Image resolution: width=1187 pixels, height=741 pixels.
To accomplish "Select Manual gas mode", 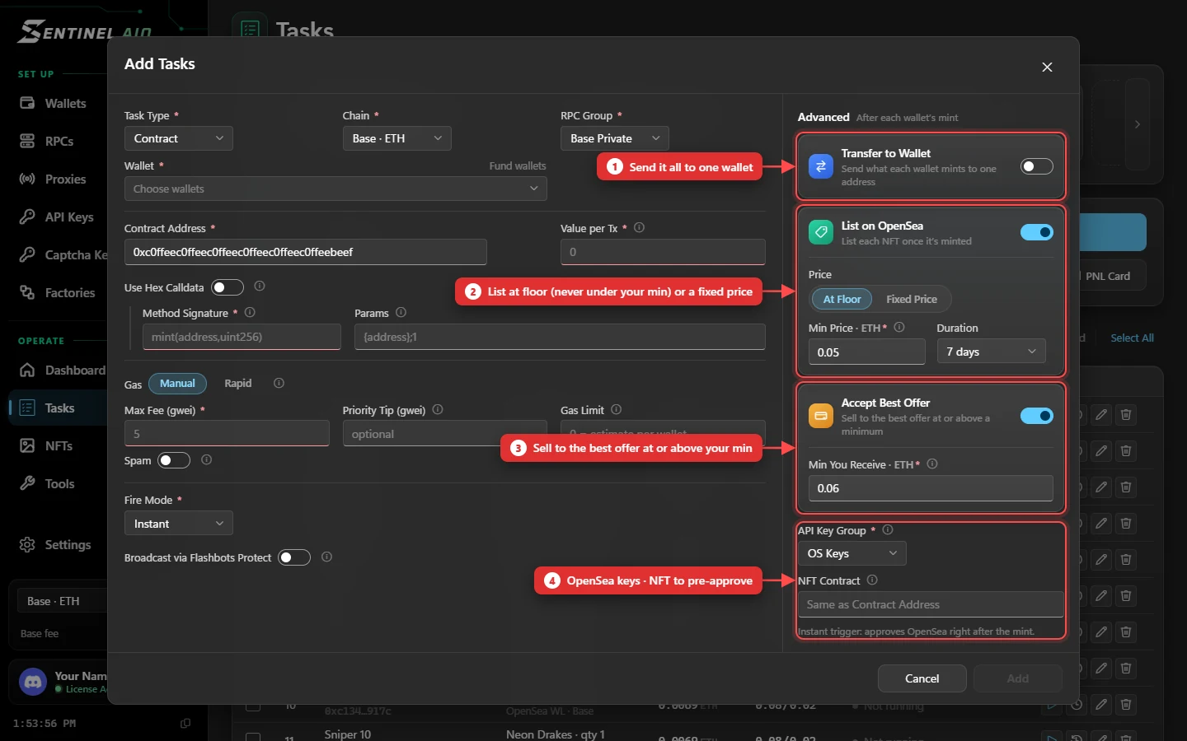I will 177,384.
